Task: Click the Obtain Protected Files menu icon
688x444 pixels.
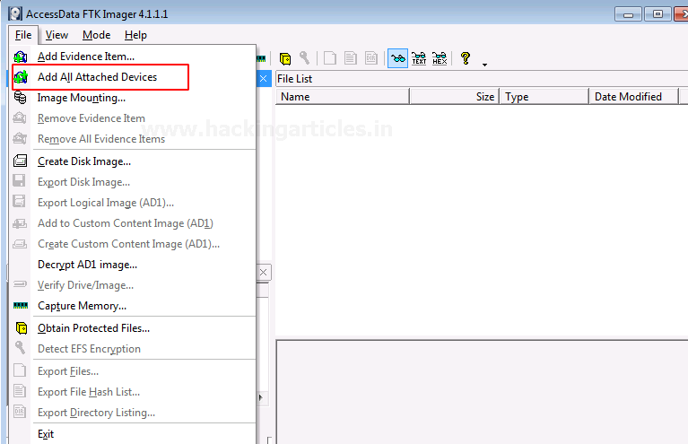Action: (21, 327)
